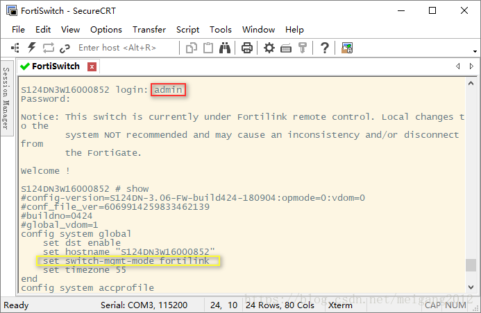The width and height of the screenshot is (481, 313).
Task: Minimize the SecureCRT window
Action: (401, 10)
